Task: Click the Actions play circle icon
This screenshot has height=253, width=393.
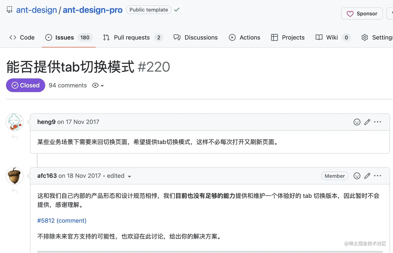Action: click(232, 37)
